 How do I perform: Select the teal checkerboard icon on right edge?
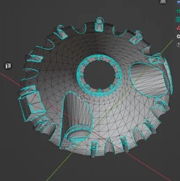point(178,19)
